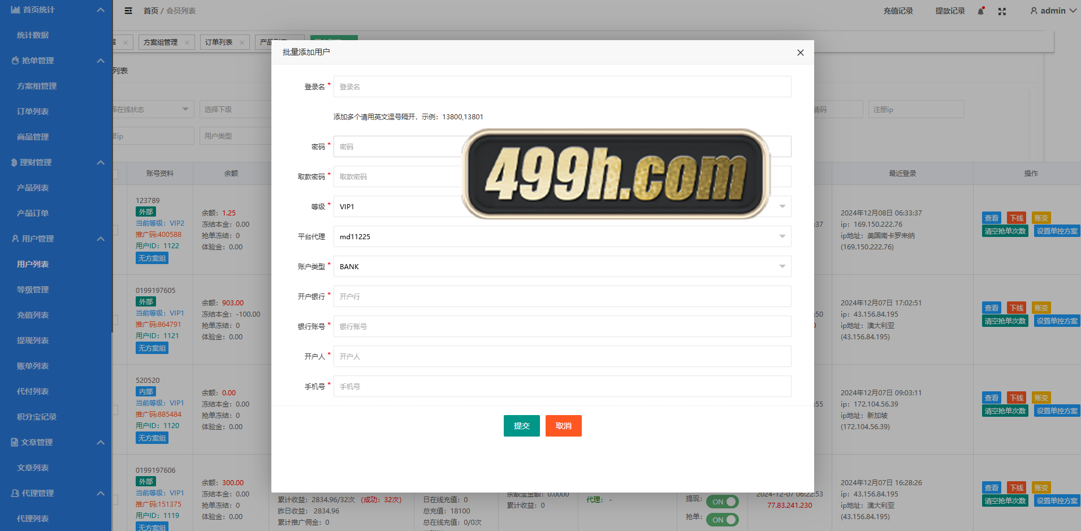The height and width of the screenshot is (531, 1081).
Task: Open 统计数据 in the sidebar
Action: (x=33, y=35)
